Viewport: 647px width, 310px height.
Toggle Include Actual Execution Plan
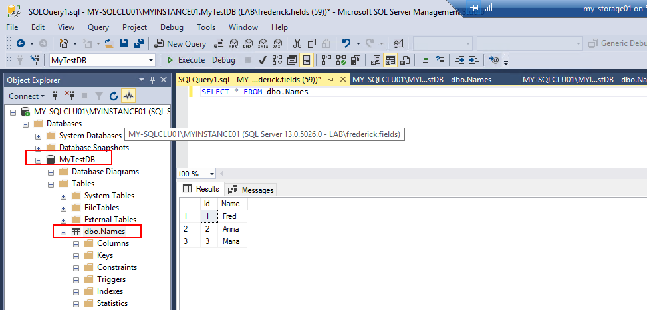point(326,61)
